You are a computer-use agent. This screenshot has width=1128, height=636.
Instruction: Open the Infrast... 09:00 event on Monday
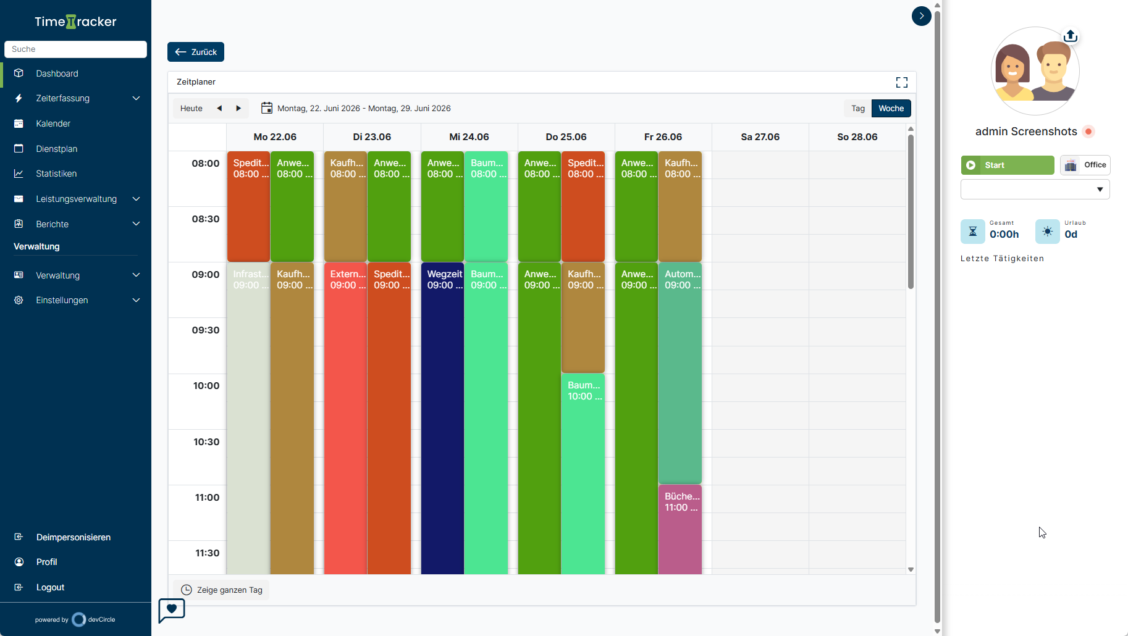coord(248,418)
